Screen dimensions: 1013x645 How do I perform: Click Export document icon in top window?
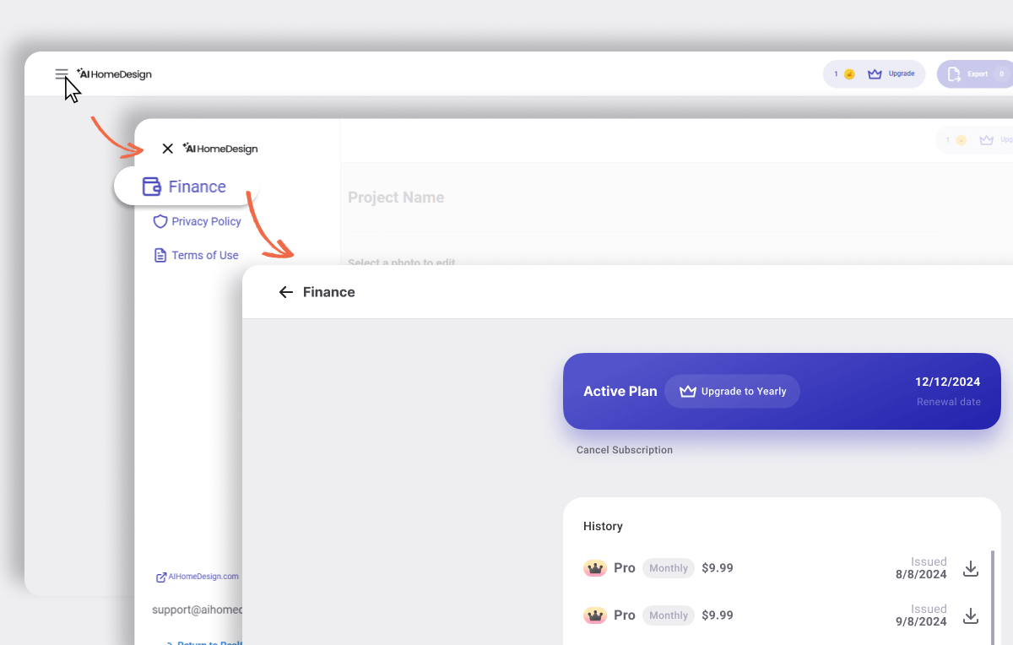(x=954, y=74)
